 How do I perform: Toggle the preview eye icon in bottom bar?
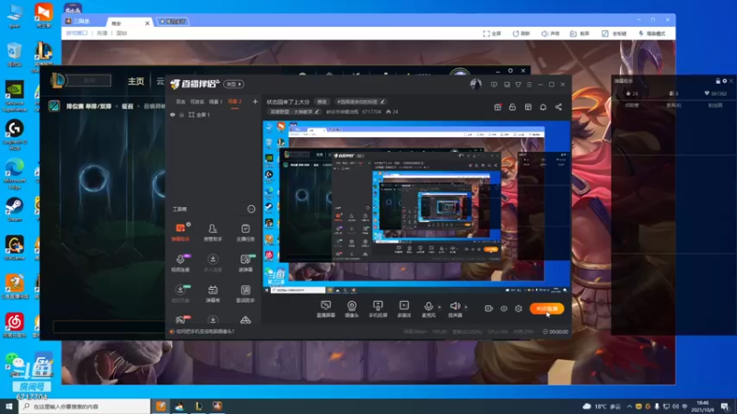point(503,308)
